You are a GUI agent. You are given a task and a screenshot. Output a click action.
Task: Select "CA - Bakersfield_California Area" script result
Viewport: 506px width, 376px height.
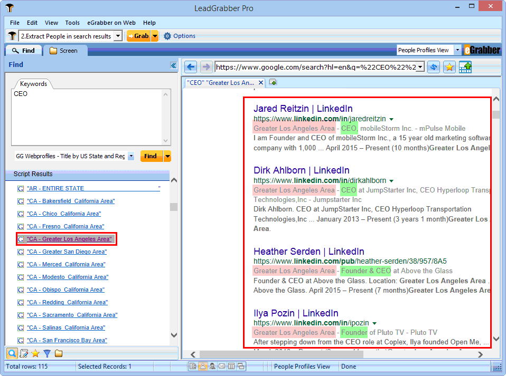click(71, 201)
